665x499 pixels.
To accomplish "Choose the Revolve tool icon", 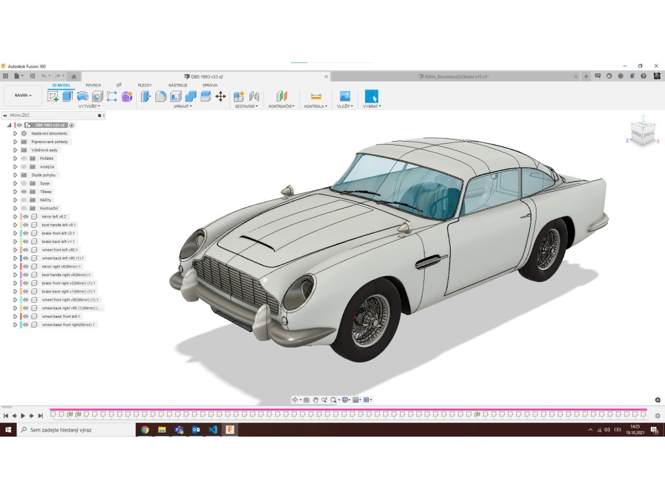I will point(82,96).
